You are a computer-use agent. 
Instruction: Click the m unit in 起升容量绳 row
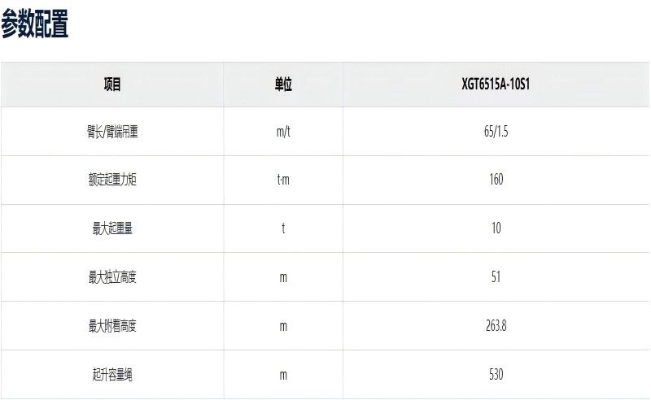pyautogui.click(x=283, y=375)
